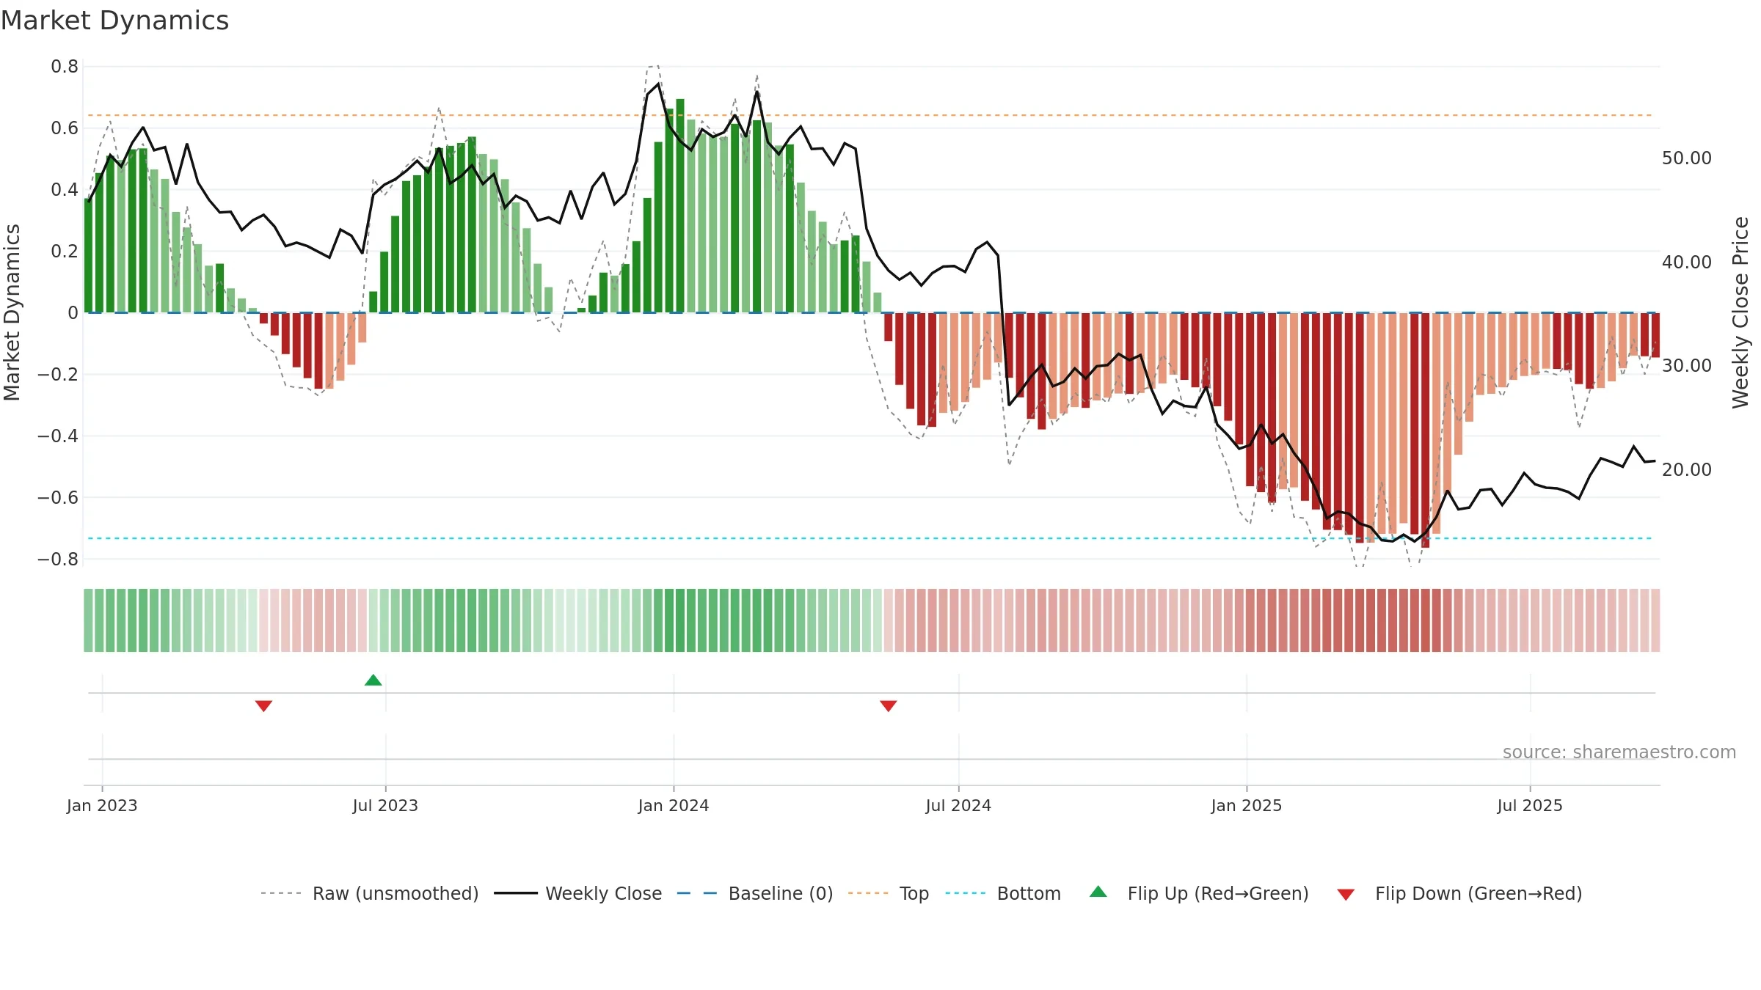
Task: Click the Weekly Close Price axis title
Action: pyautogui.click(x=1740, y=312)
